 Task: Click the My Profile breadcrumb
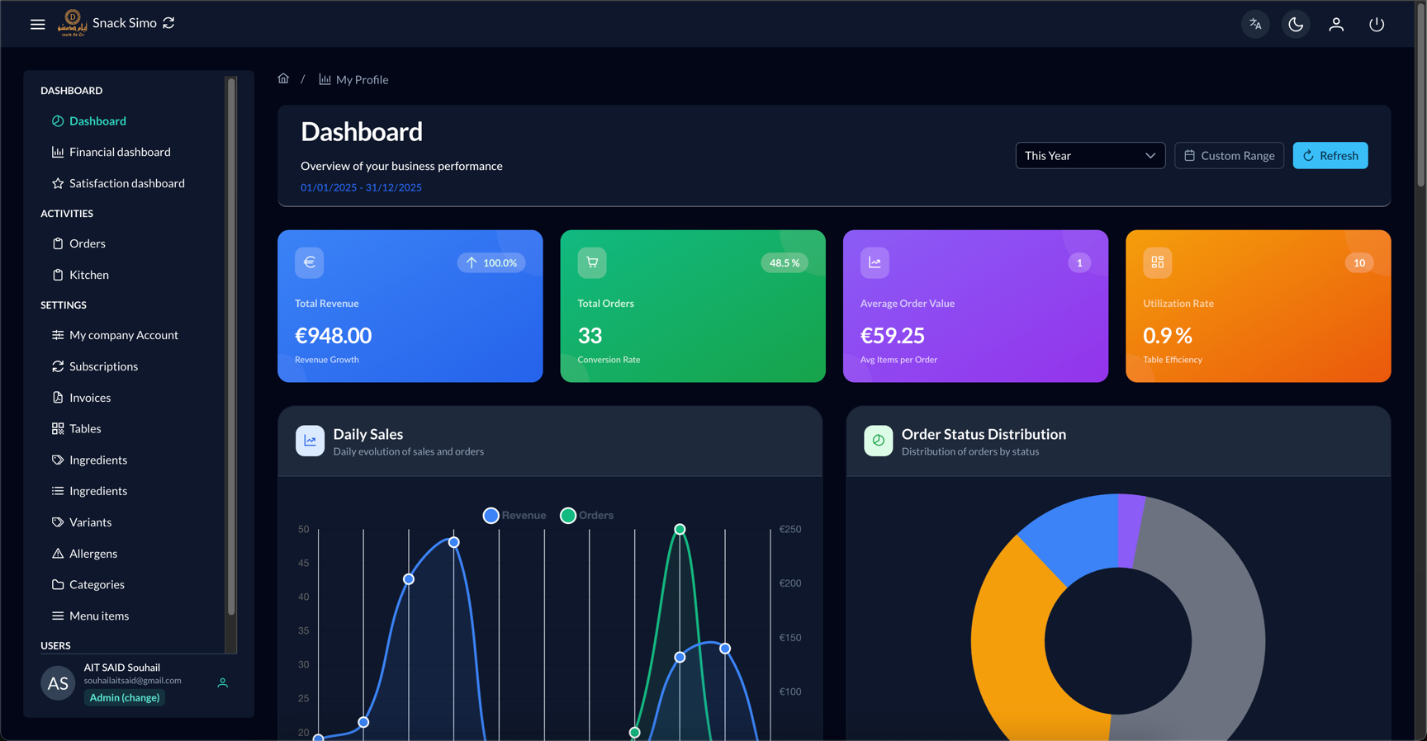pyautogui.click(x=353, y=79)
